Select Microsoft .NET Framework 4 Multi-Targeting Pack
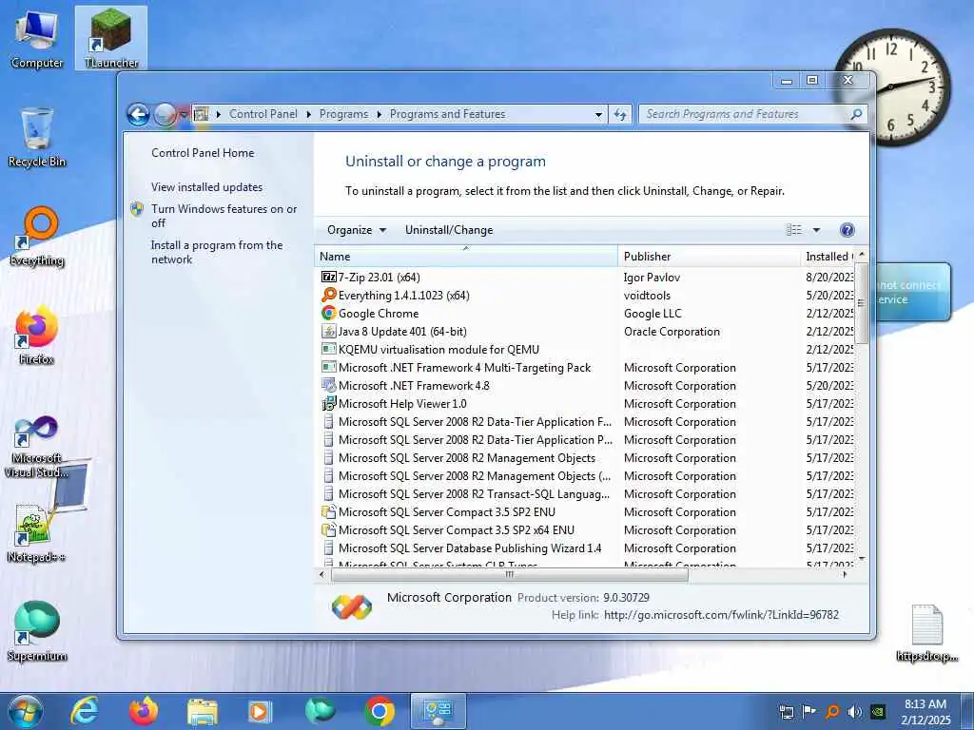The height and width of the screenshot is (730, 974). (464, 368)
